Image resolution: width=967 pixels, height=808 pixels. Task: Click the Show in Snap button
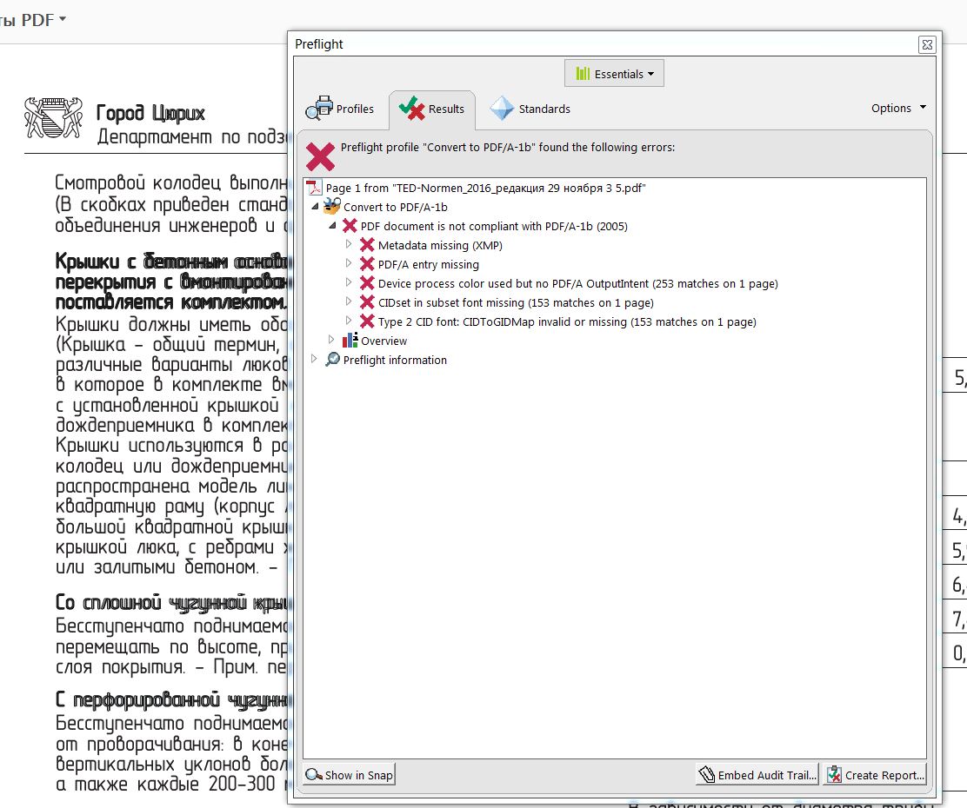[x=349, y=775]
